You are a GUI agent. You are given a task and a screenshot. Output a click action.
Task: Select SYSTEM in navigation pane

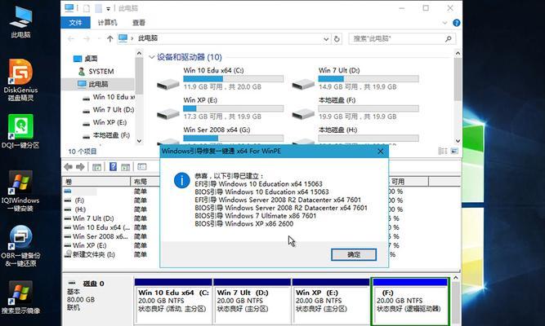coord(96,72)
